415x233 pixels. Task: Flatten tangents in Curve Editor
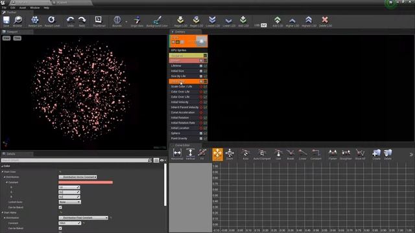point(333,154)
